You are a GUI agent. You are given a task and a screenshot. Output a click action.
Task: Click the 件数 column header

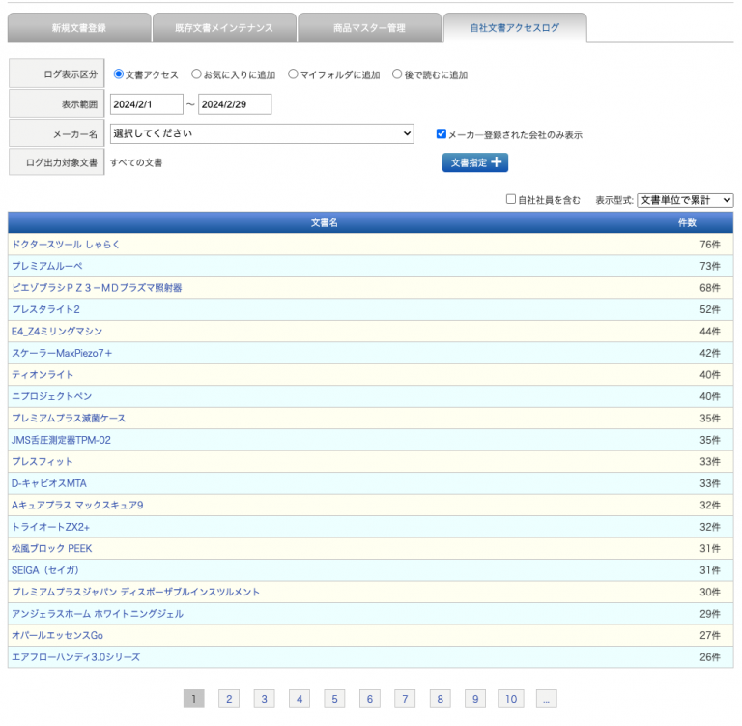[688, 222]
